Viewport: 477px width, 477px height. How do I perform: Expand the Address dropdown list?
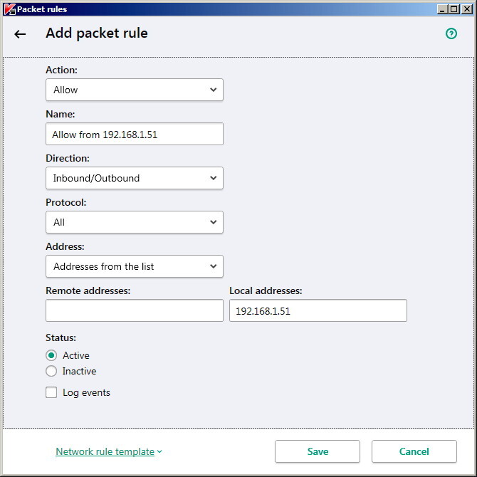(x=134, y=266)
